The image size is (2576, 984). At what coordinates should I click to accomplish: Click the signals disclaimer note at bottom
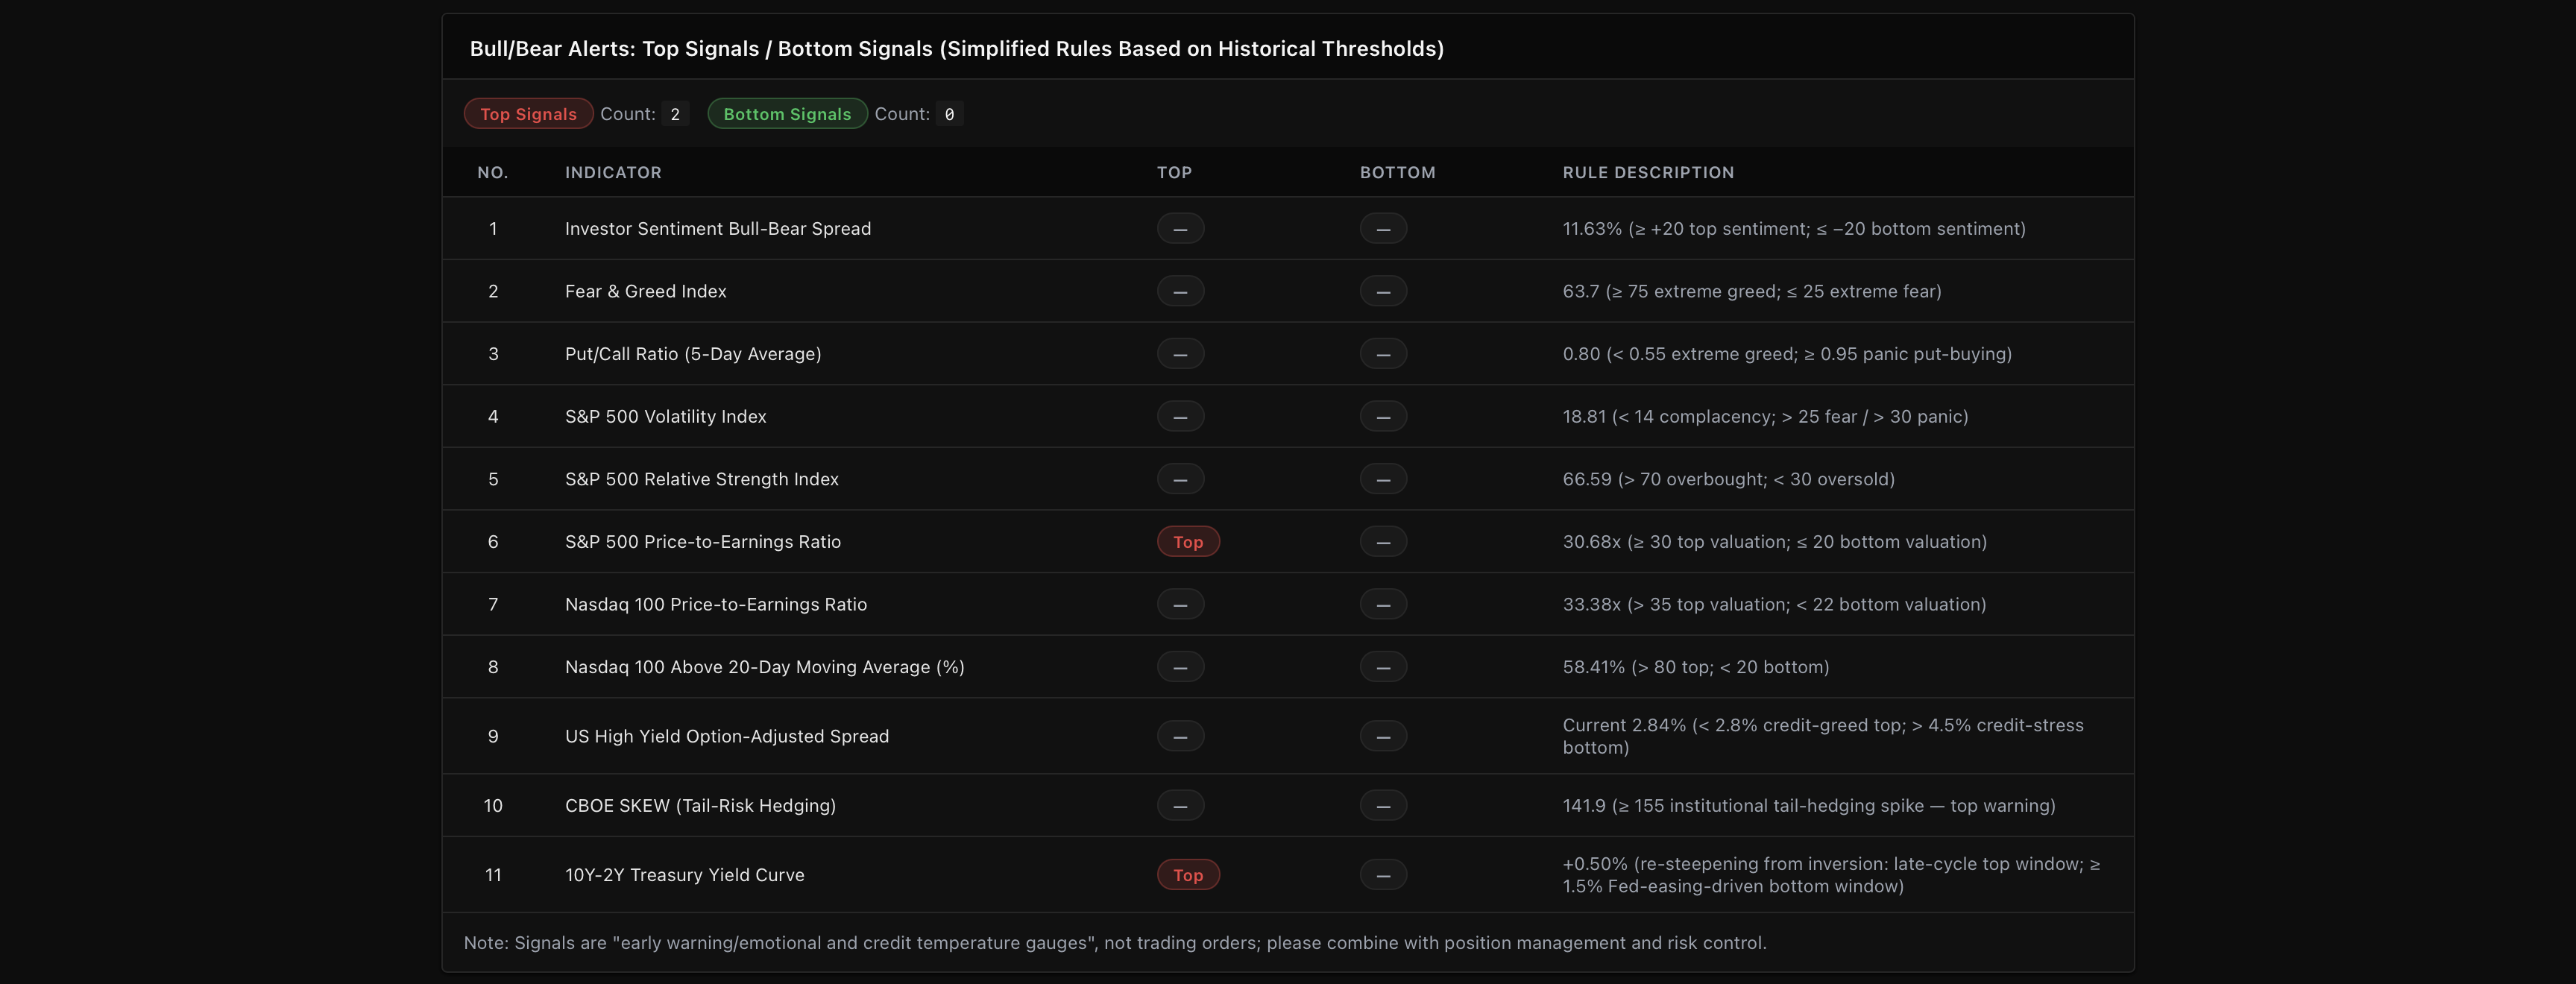point(1115,943)
